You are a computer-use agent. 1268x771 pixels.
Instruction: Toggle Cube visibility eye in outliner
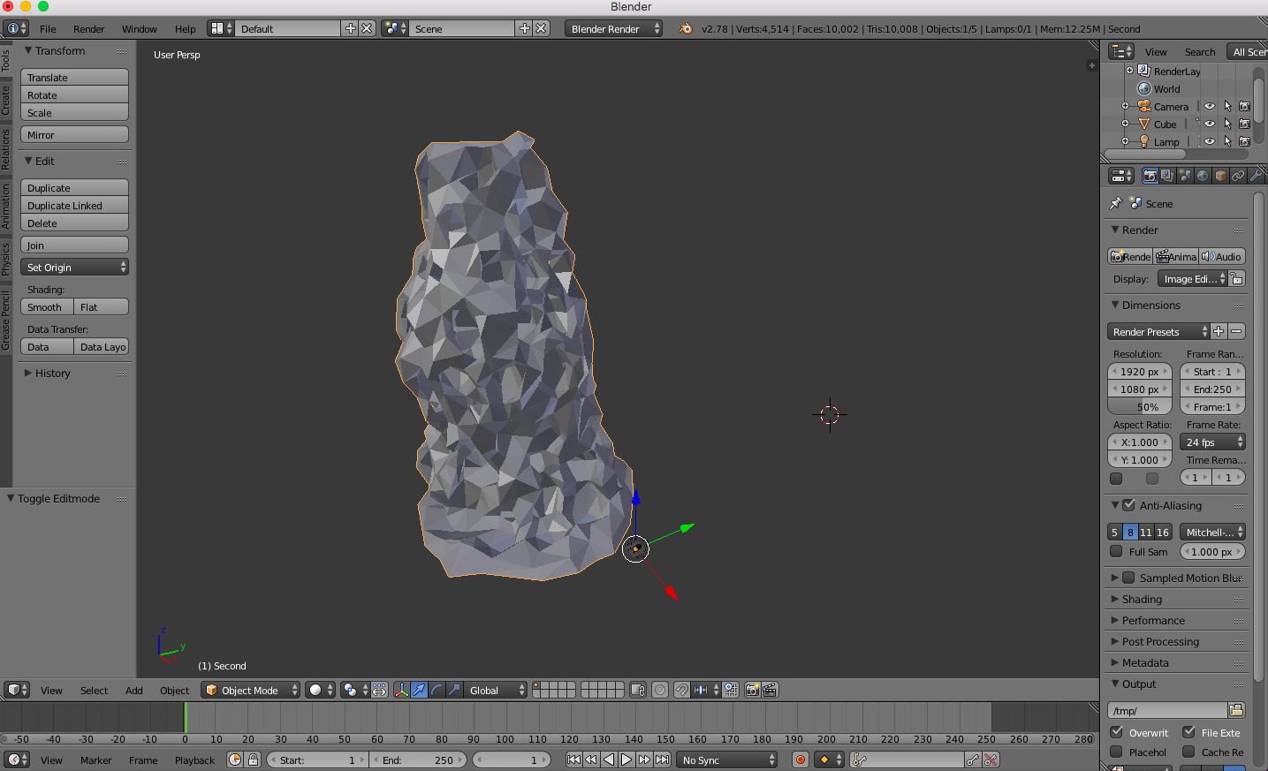[x=1210, y=124]
